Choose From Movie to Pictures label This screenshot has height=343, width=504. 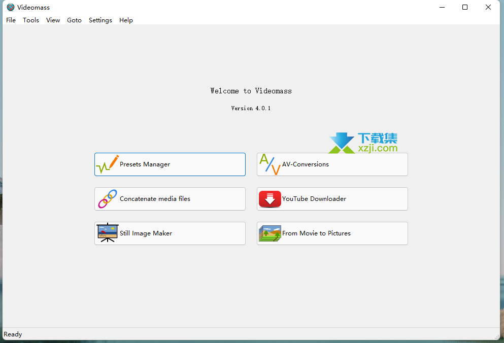pos(316,233)
